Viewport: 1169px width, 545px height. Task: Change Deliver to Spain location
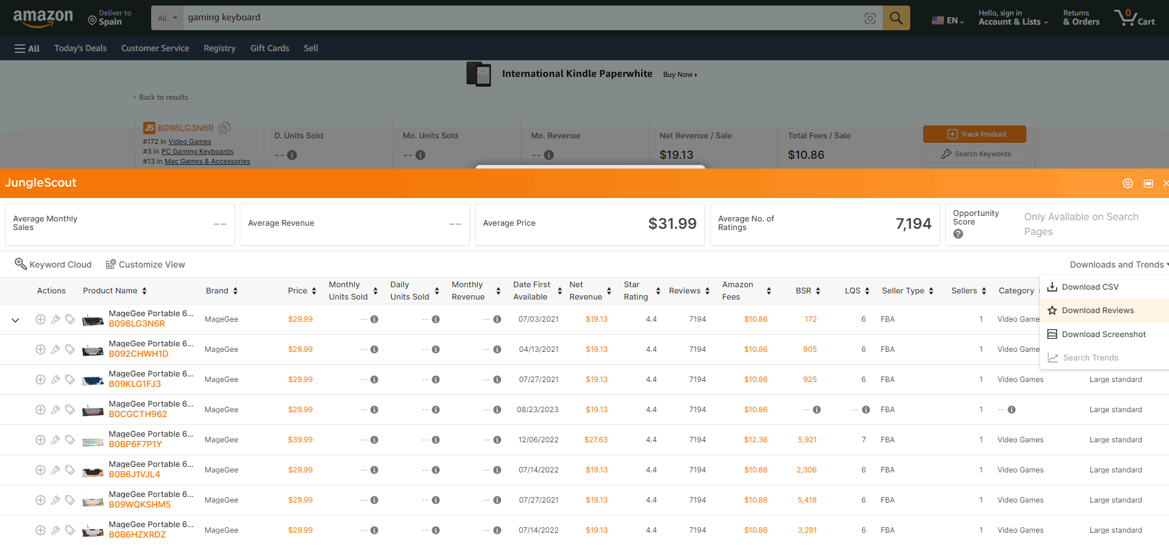click(x=110, y=18)
